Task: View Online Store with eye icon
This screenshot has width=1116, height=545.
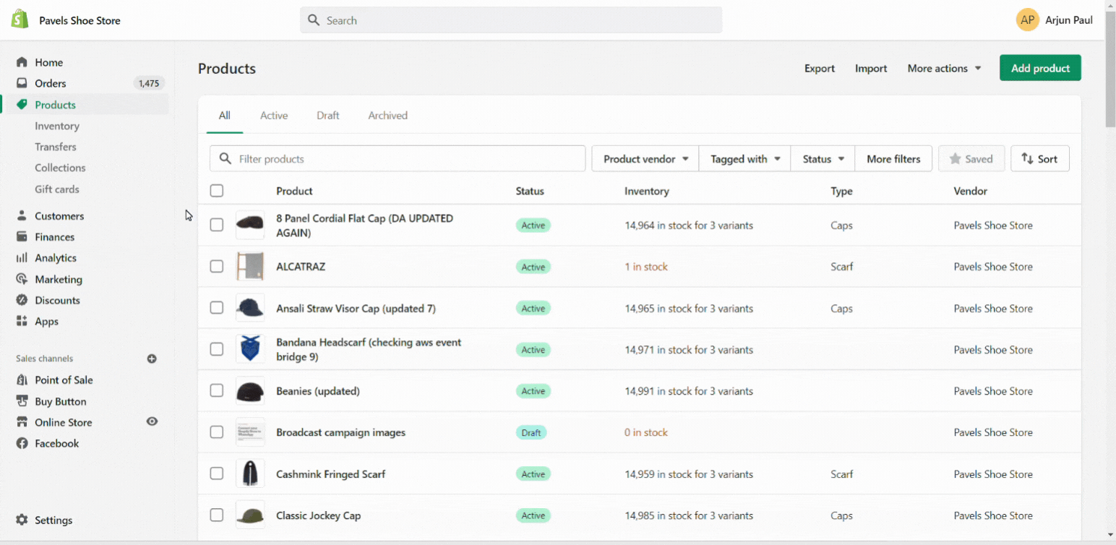Action: pos(152,421)
